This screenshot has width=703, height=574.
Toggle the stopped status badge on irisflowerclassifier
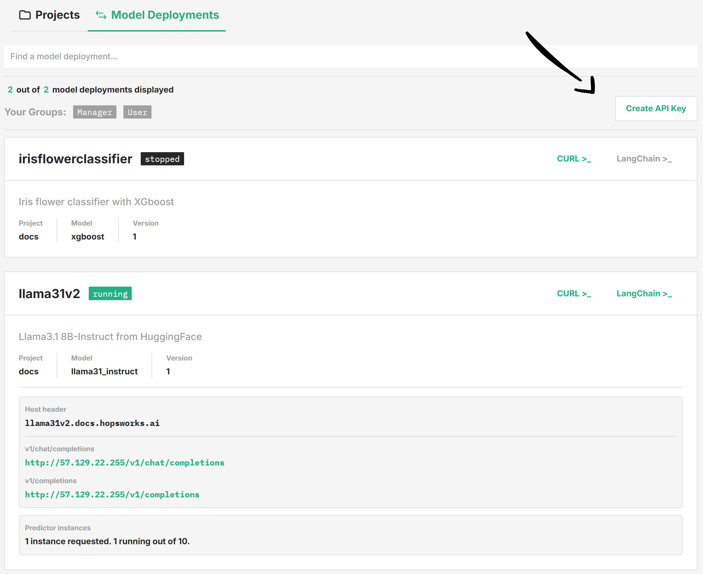click(162, 158)
